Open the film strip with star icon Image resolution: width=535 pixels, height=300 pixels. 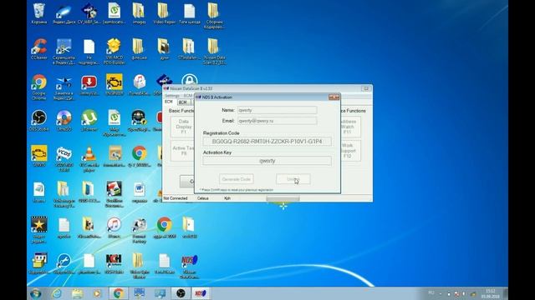click(39, 229)
